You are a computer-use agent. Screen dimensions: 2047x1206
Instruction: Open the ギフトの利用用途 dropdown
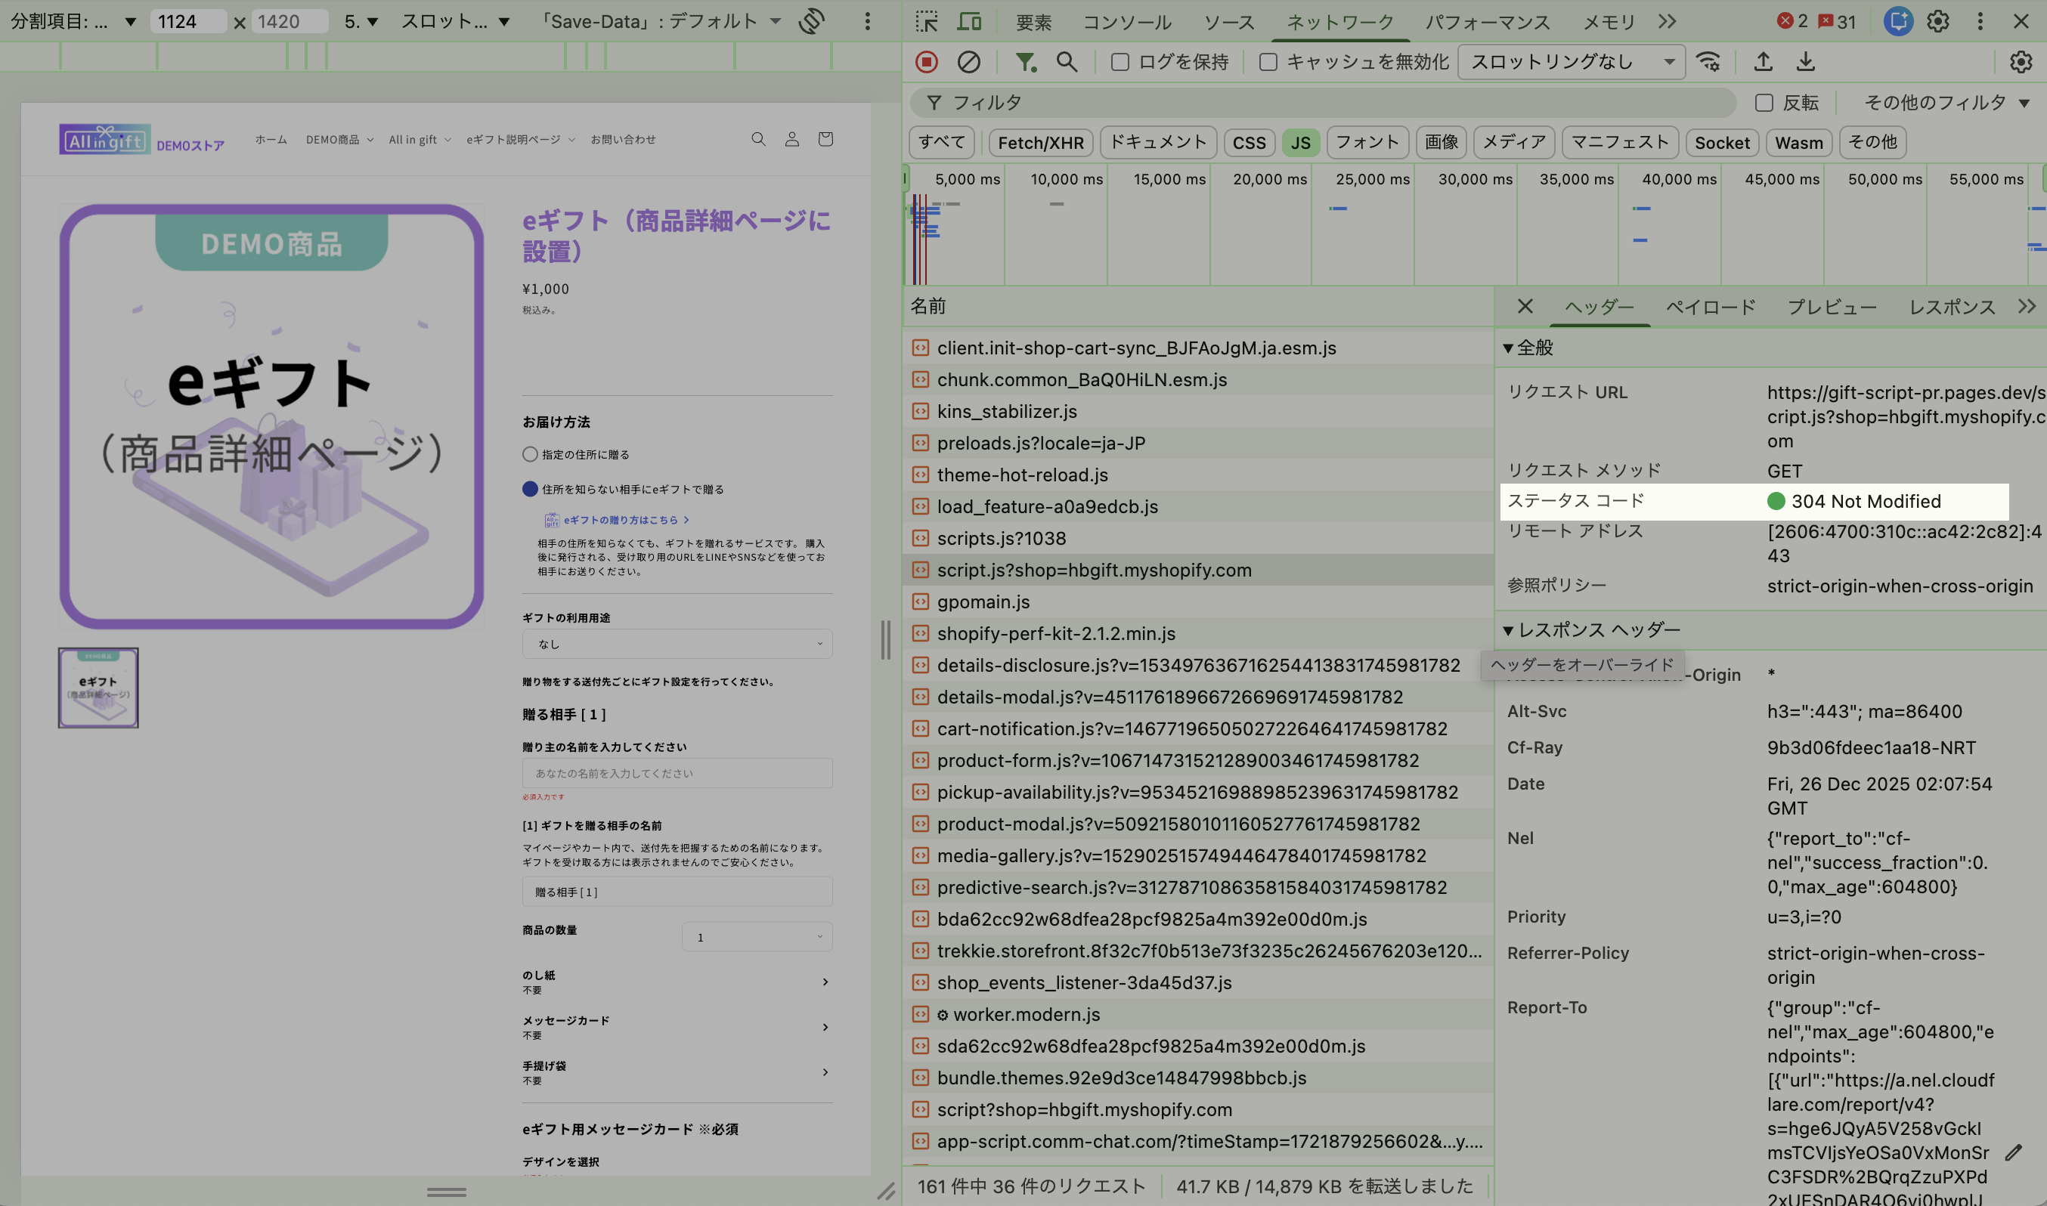677,644
